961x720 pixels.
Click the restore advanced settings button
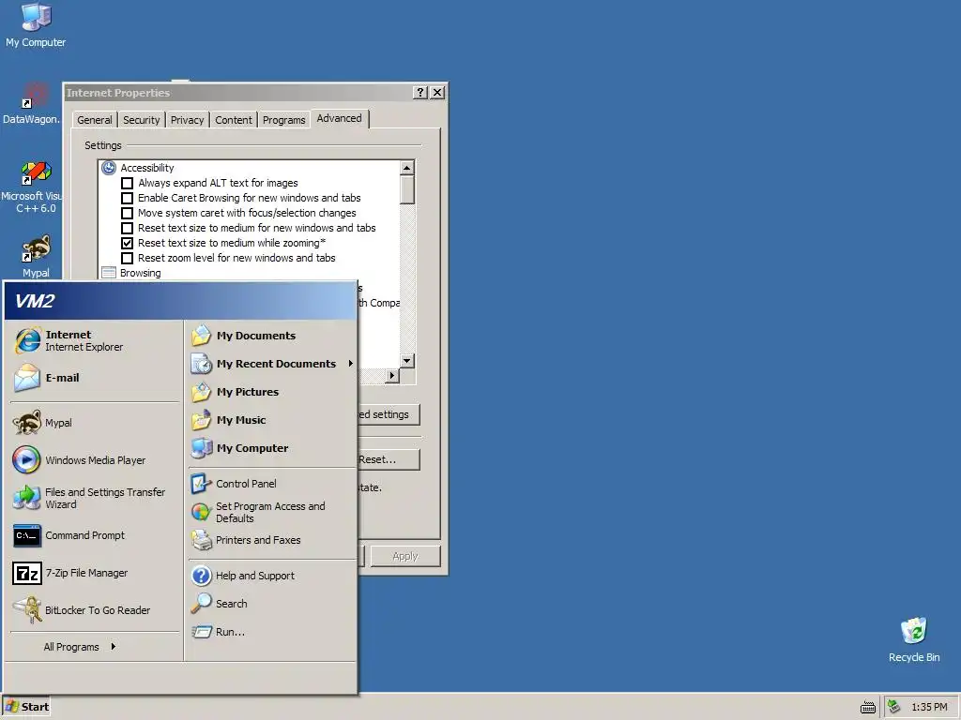(x=388, y=414)
